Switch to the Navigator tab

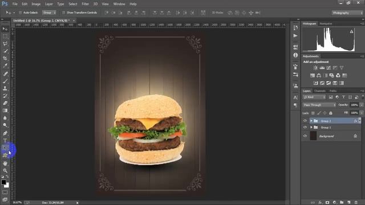tap(326, 23)
